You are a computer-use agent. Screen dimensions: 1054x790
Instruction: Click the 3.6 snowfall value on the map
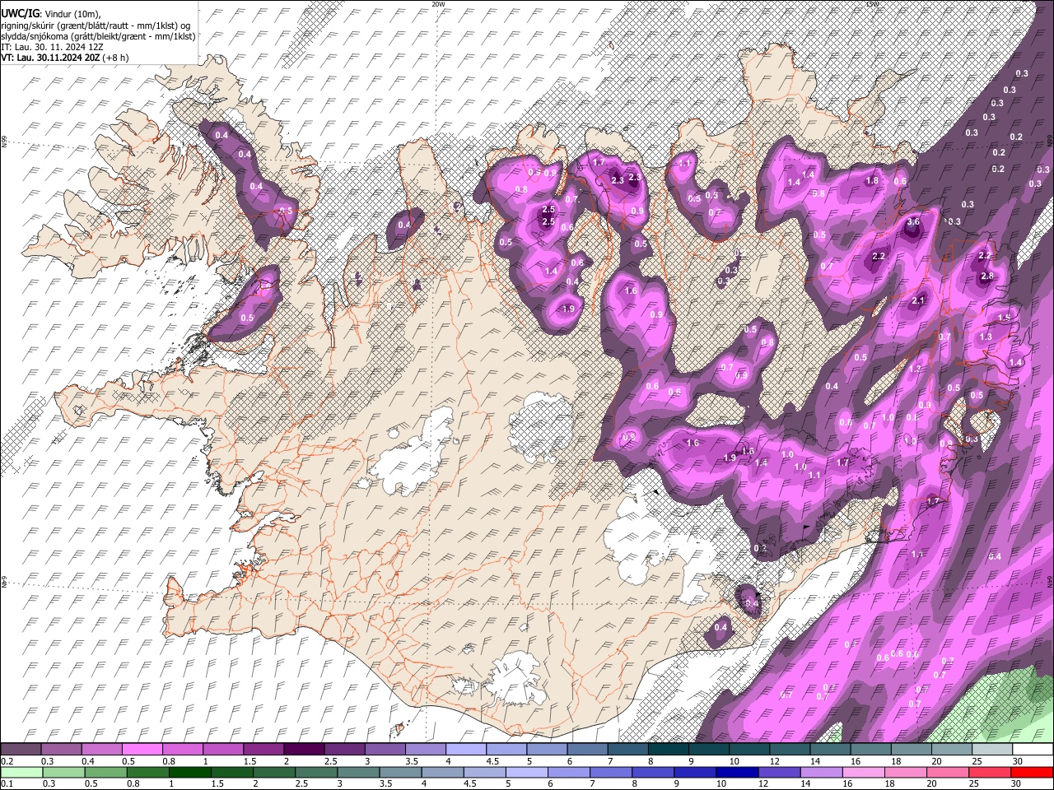[913, 222]
